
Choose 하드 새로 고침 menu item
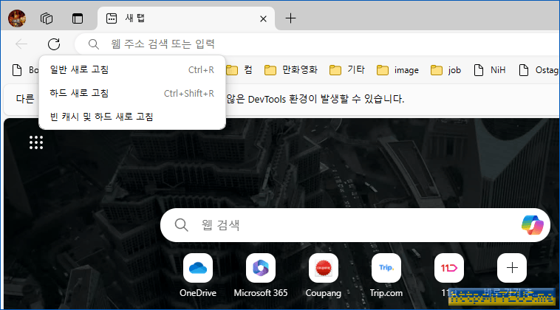tap(132, 93)
